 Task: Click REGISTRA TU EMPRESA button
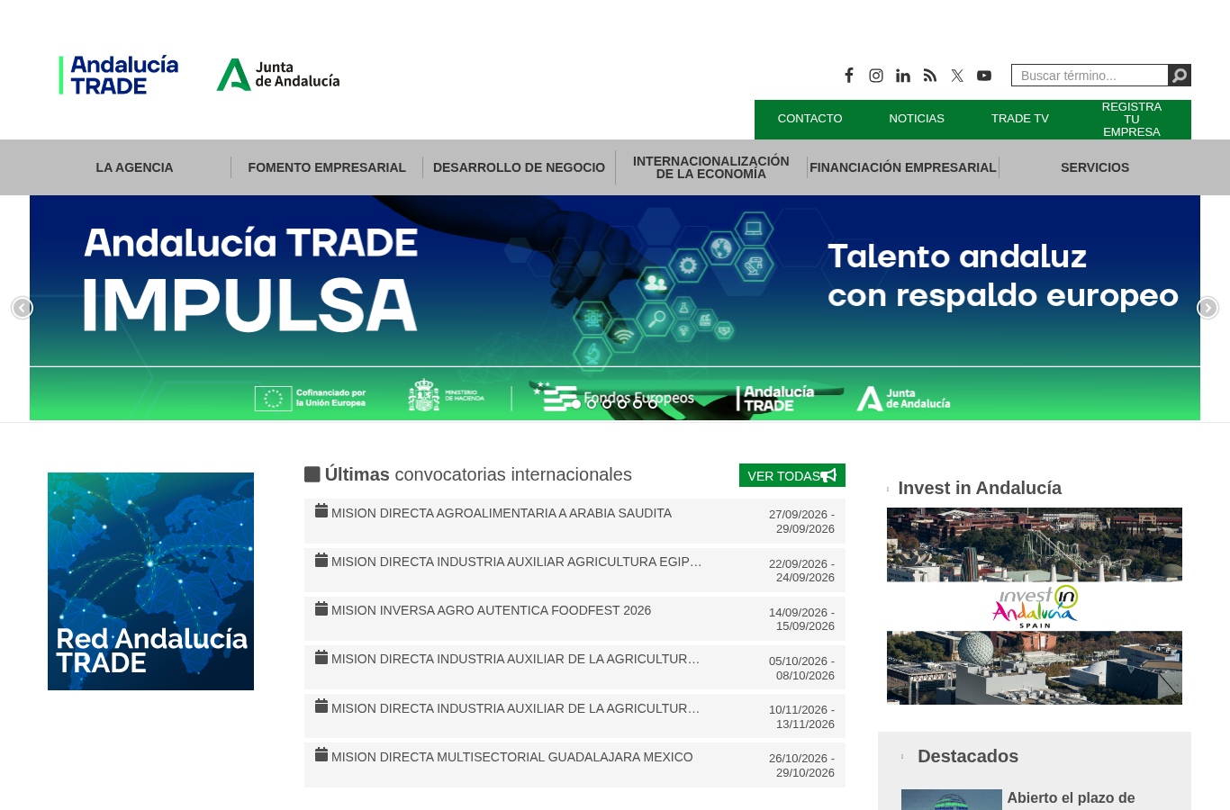1132,120
